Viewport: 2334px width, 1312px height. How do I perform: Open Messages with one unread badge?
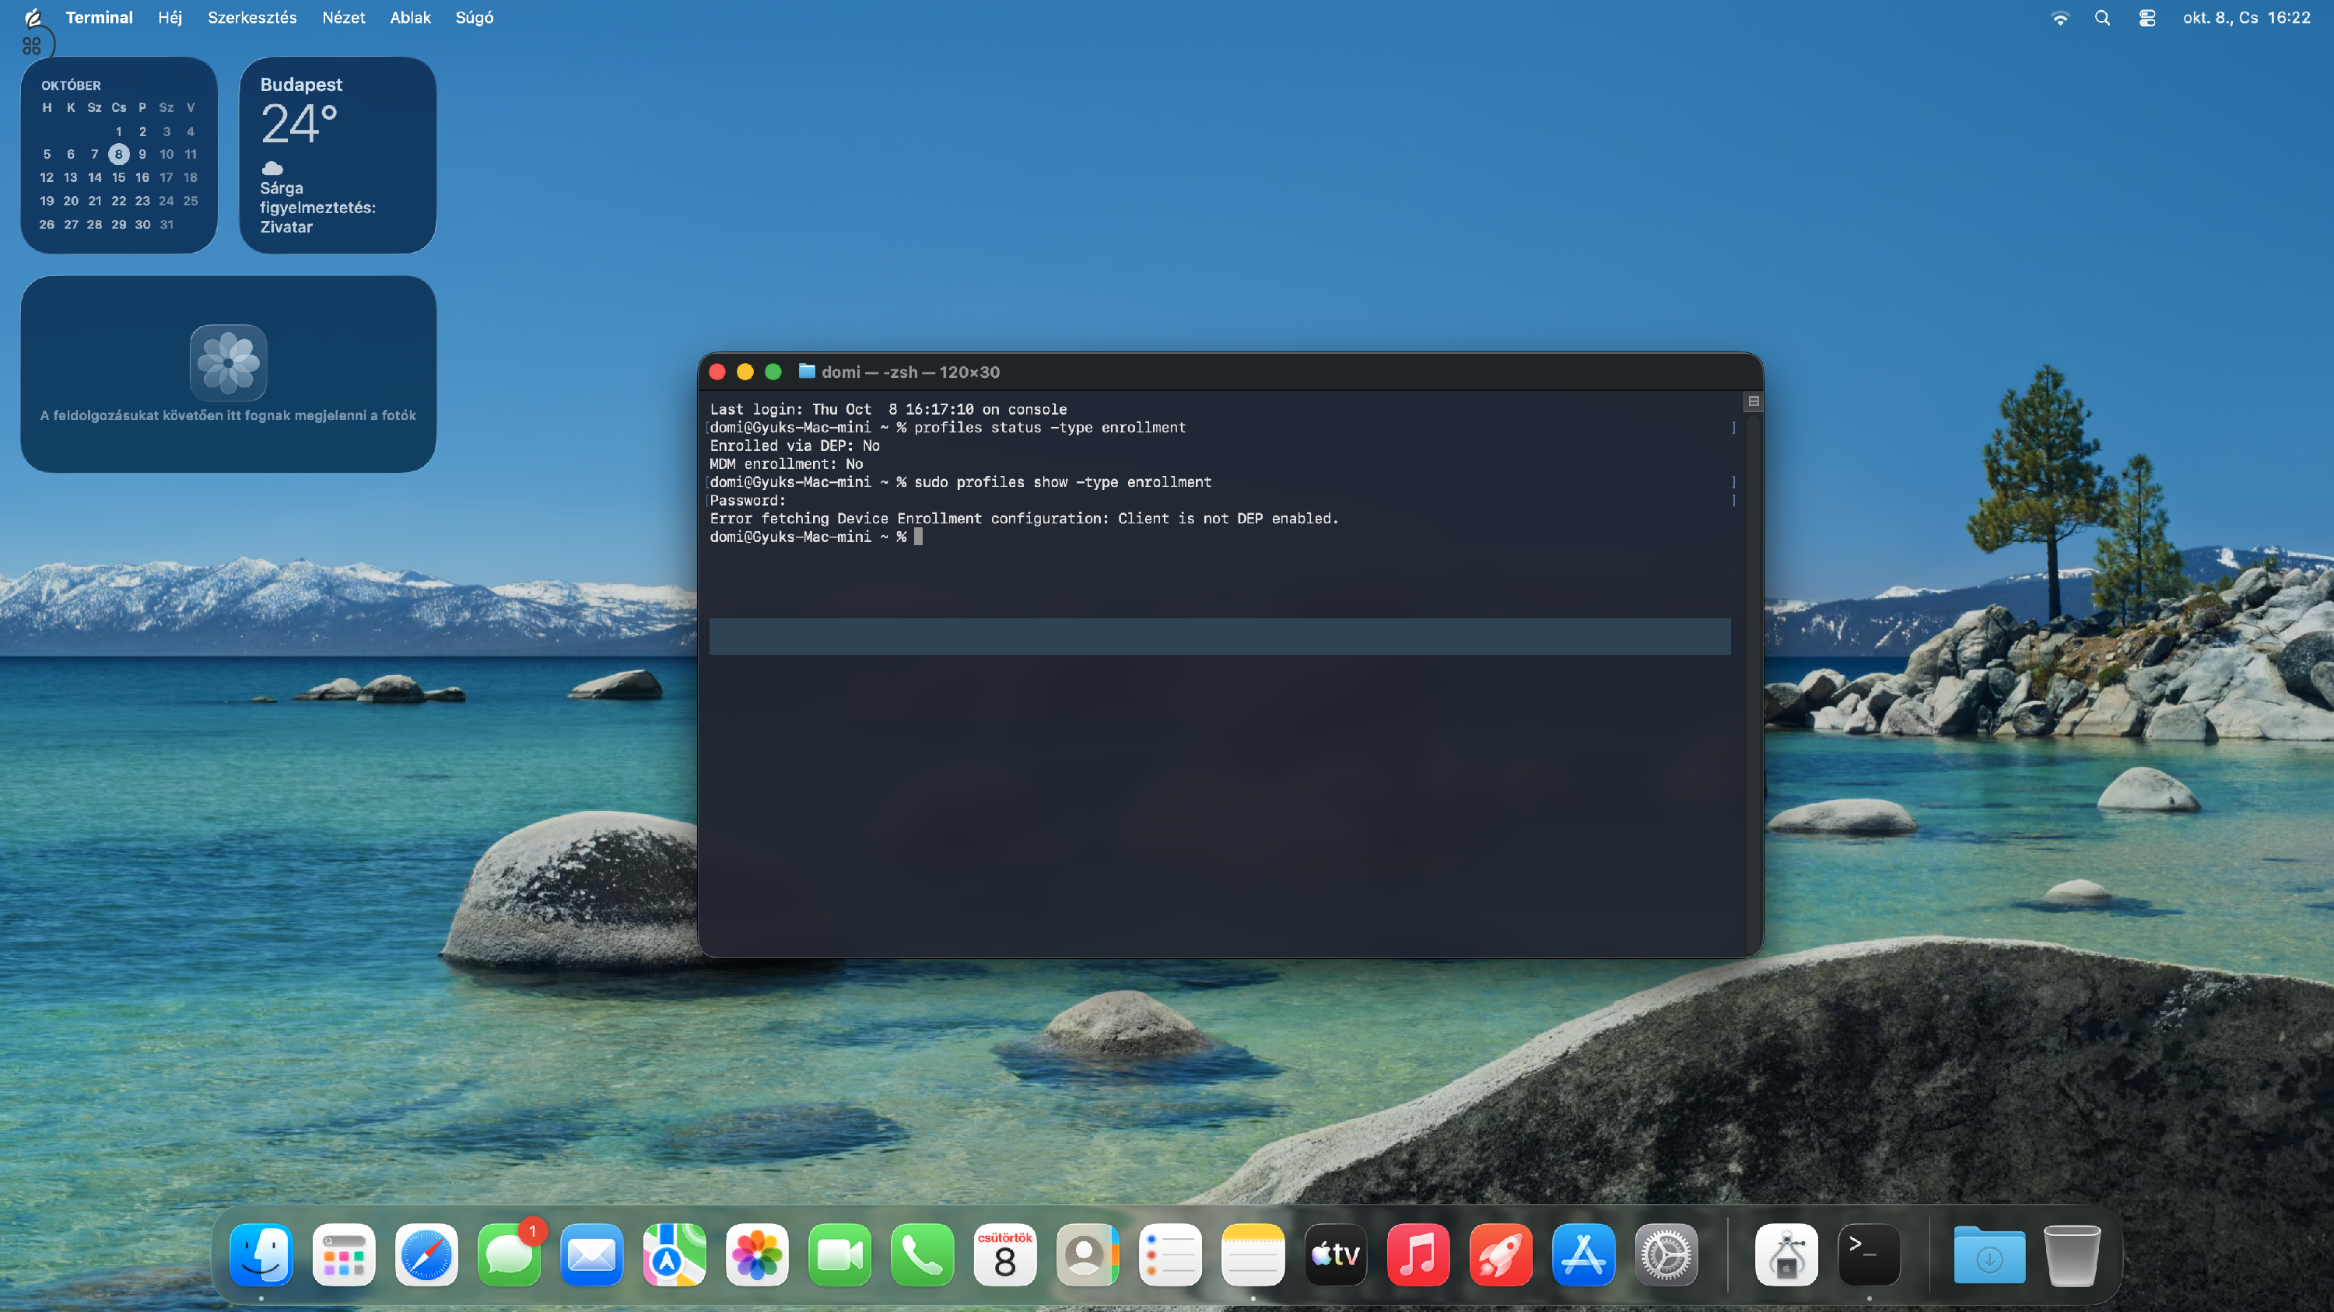click(510, 1255)
